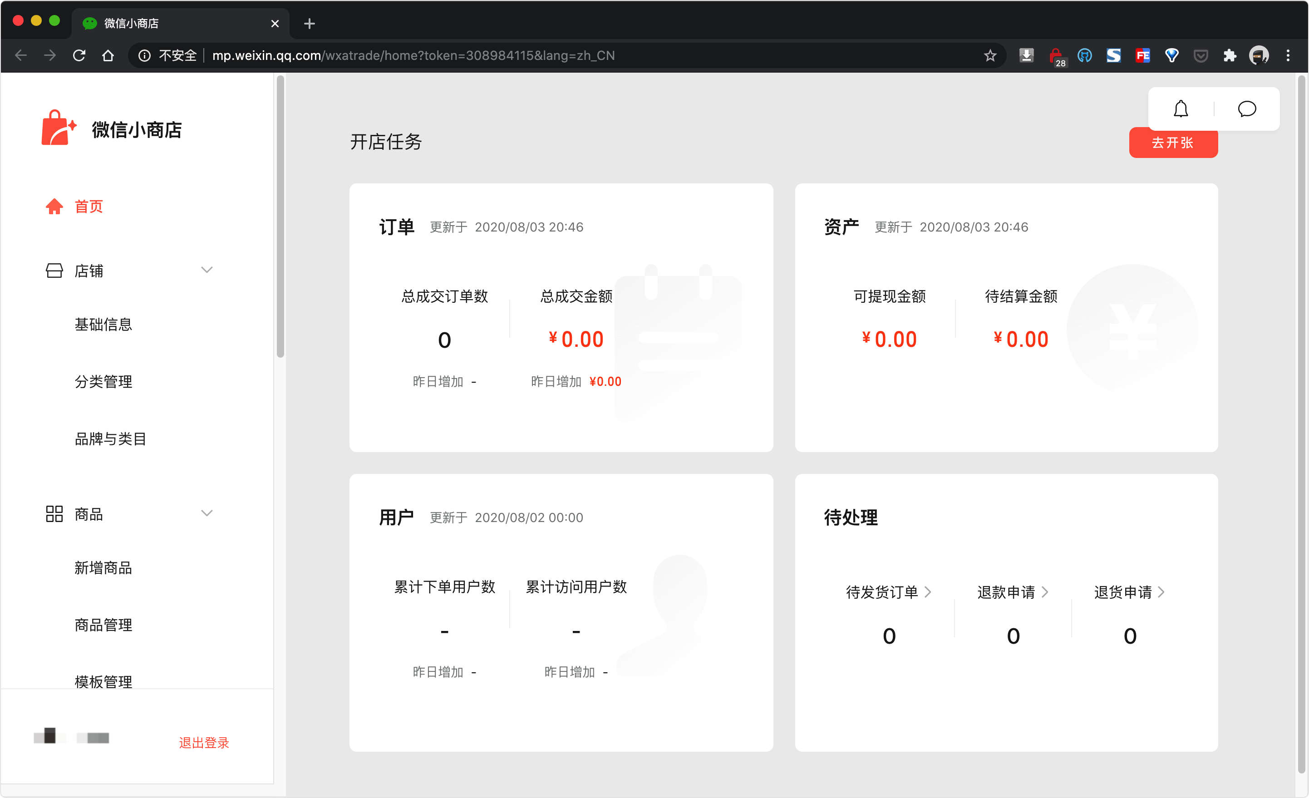Viewport: 1309px width, 798px height.
Task: Click the 不安全 security label
Action: pos(177,55)
